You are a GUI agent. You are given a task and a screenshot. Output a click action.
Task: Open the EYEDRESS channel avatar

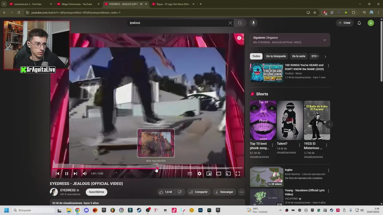click(54, 192)
